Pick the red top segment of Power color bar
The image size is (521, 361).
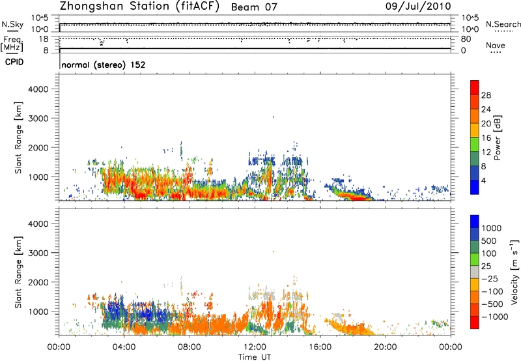(x=475, y=87)
